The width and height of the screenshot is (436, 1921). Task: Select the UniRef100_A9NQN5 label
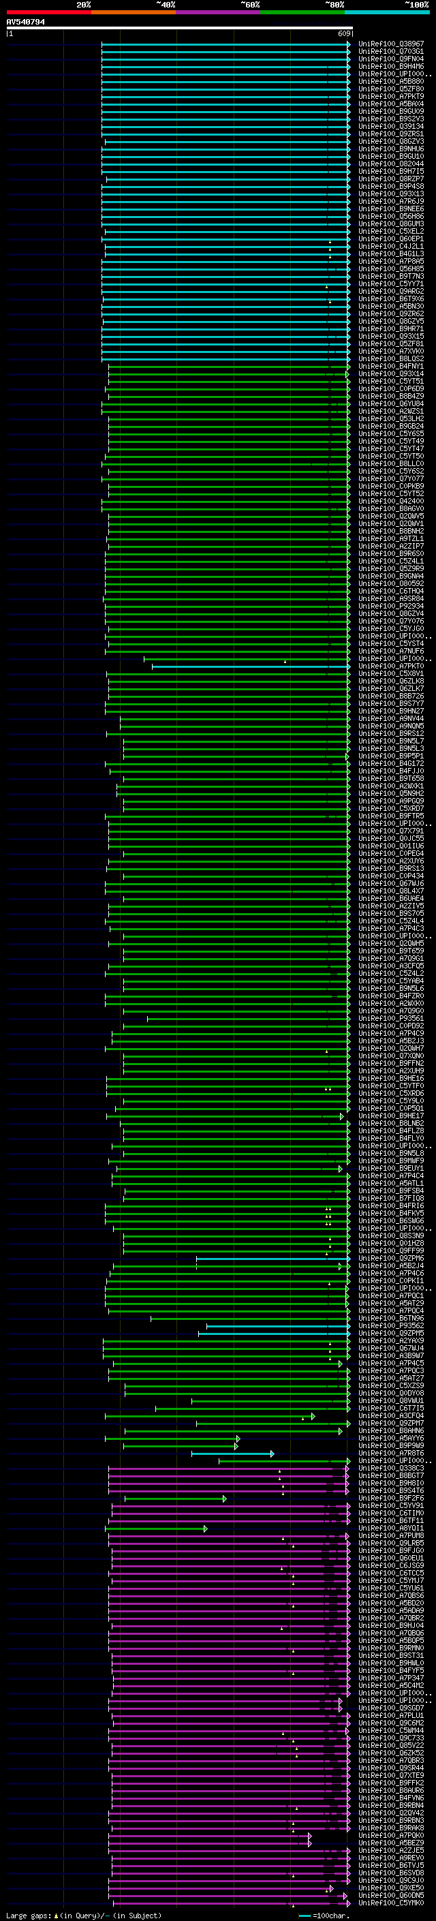[x=391, y=726]
